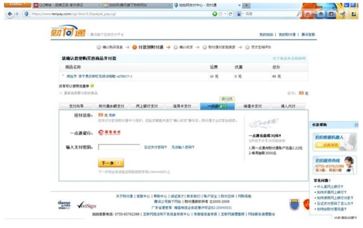Click the browser forward arrow button
Viewport: 363px width, 228px height.
(17, 14)
